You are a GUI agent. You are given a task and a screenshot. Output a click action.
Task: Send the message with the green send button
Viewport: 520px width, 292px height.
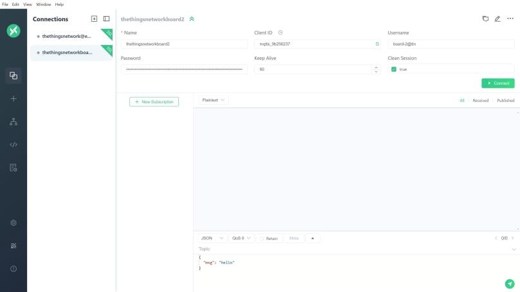(x=510, y=284)
